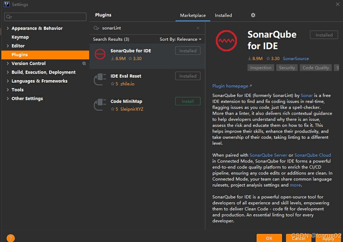Select the IDE Eval Reset plugin title
The width and height of the screenshot is (343, 242).
pos(126,76)
